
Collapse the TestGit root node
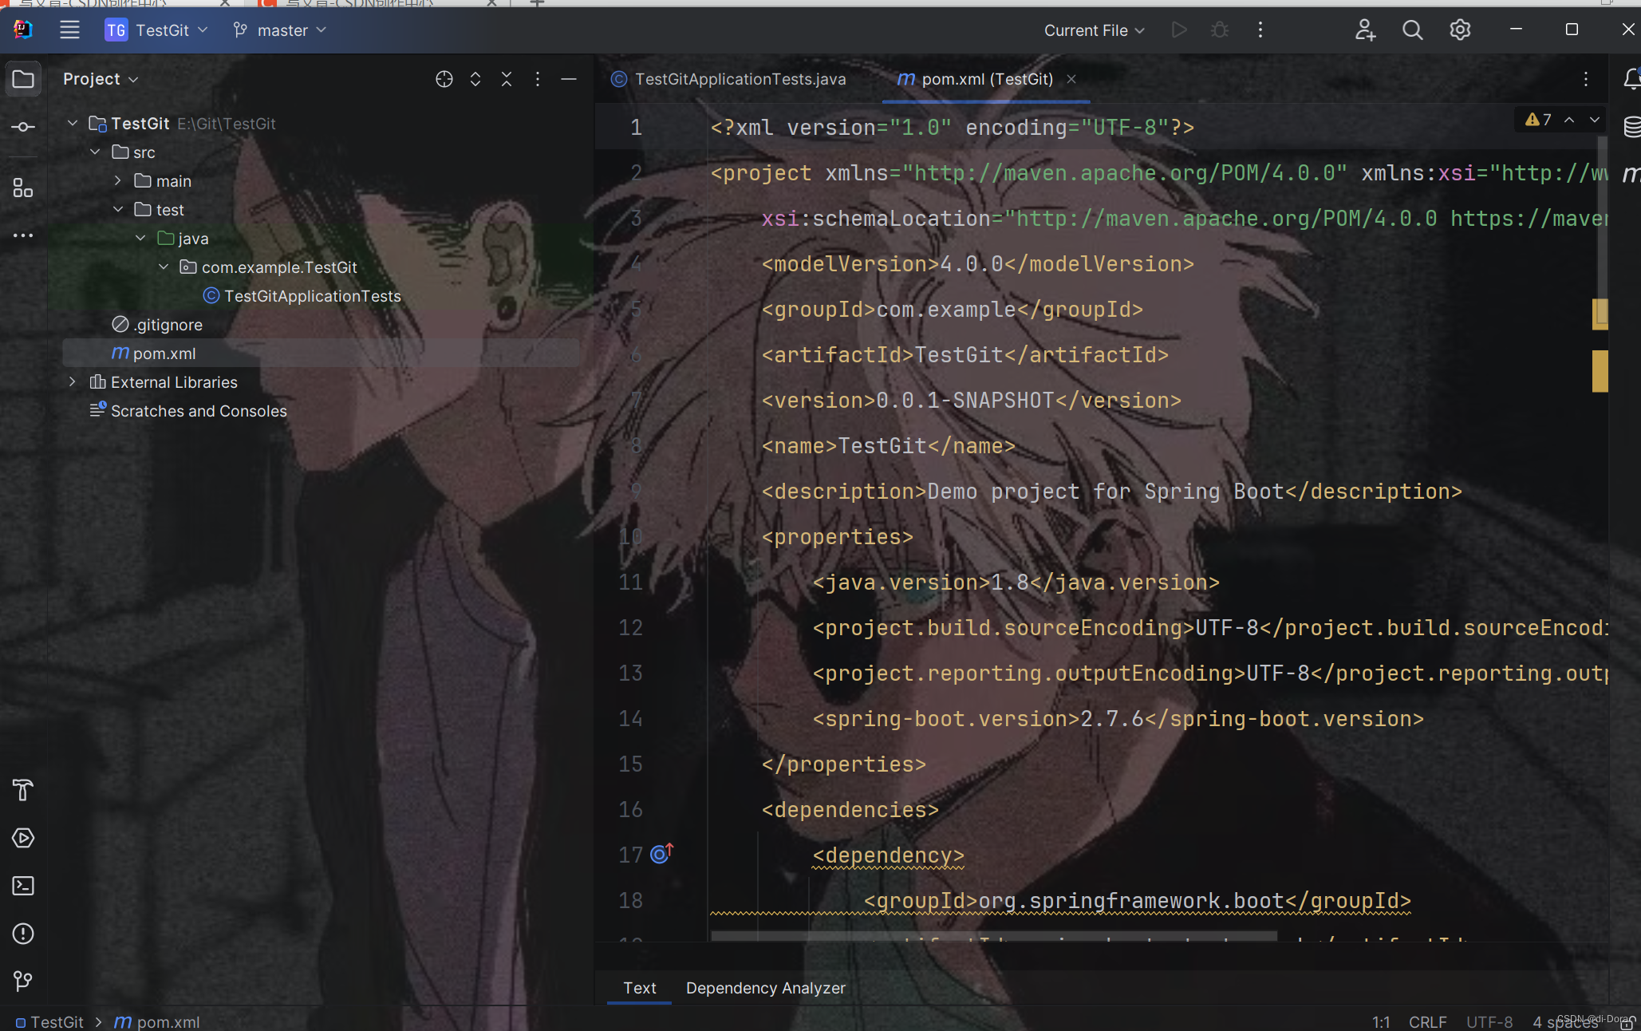(73, 123)
